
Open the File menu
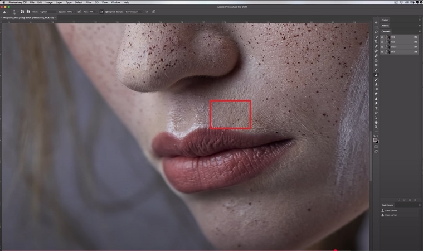pyautogui.click(x=32, y=2)
